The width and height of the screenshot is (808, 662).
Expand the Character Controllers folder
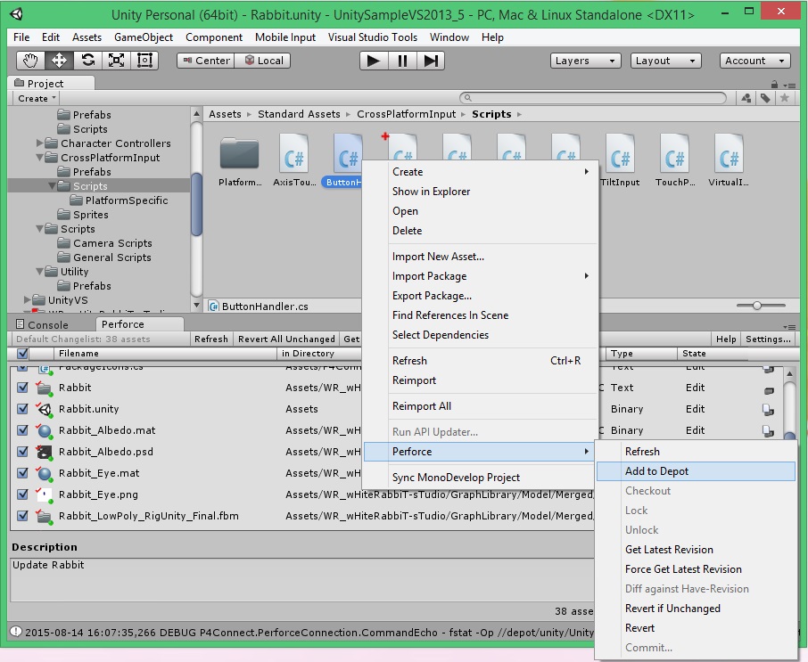pyautogui.click(x=39, y=143)
